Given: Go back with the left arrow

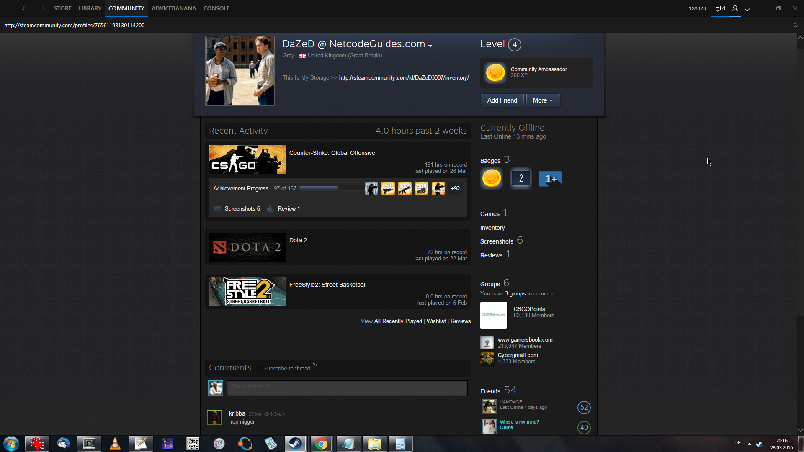Looking at the screenshot, I should point(25,8).
